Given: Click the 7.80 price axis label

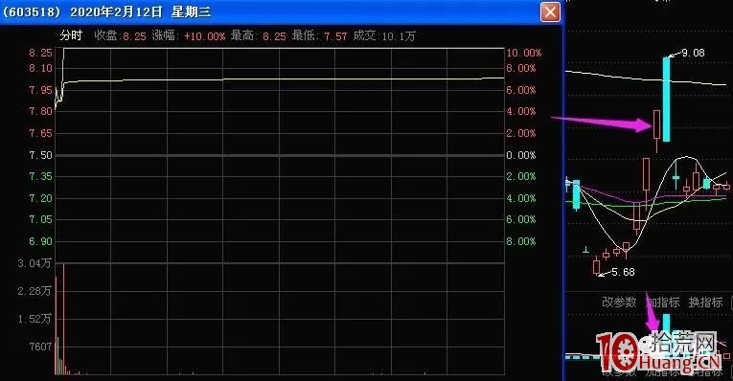Looking at the screenshot, I should [x=40, y=111].
